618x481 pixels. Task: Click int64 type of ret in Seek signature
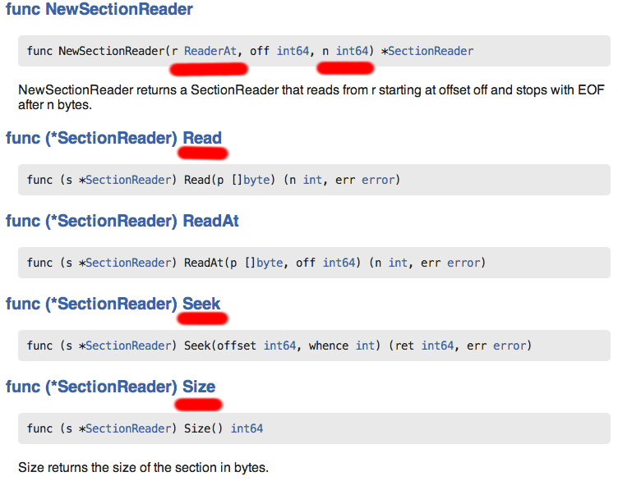click(x=437, y=346)
